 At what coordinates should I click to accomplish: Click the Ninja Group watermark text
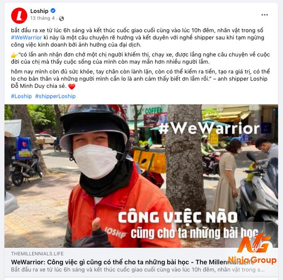coord(252,260)
